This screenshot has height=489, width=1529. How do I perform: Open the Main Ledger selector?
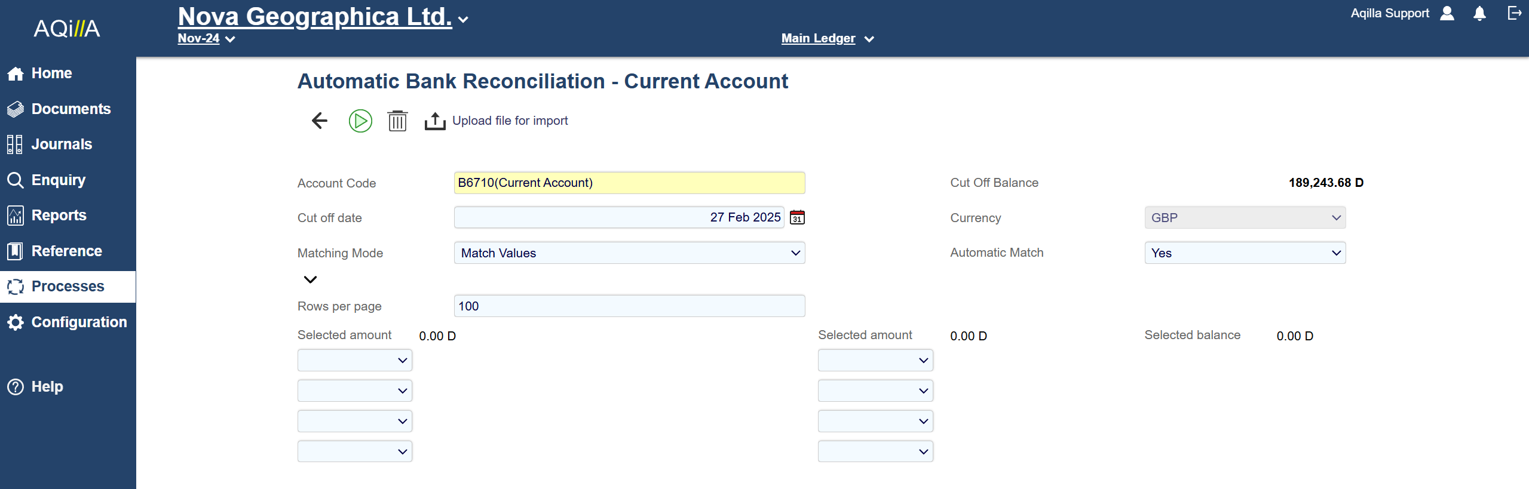click(827, 39)
